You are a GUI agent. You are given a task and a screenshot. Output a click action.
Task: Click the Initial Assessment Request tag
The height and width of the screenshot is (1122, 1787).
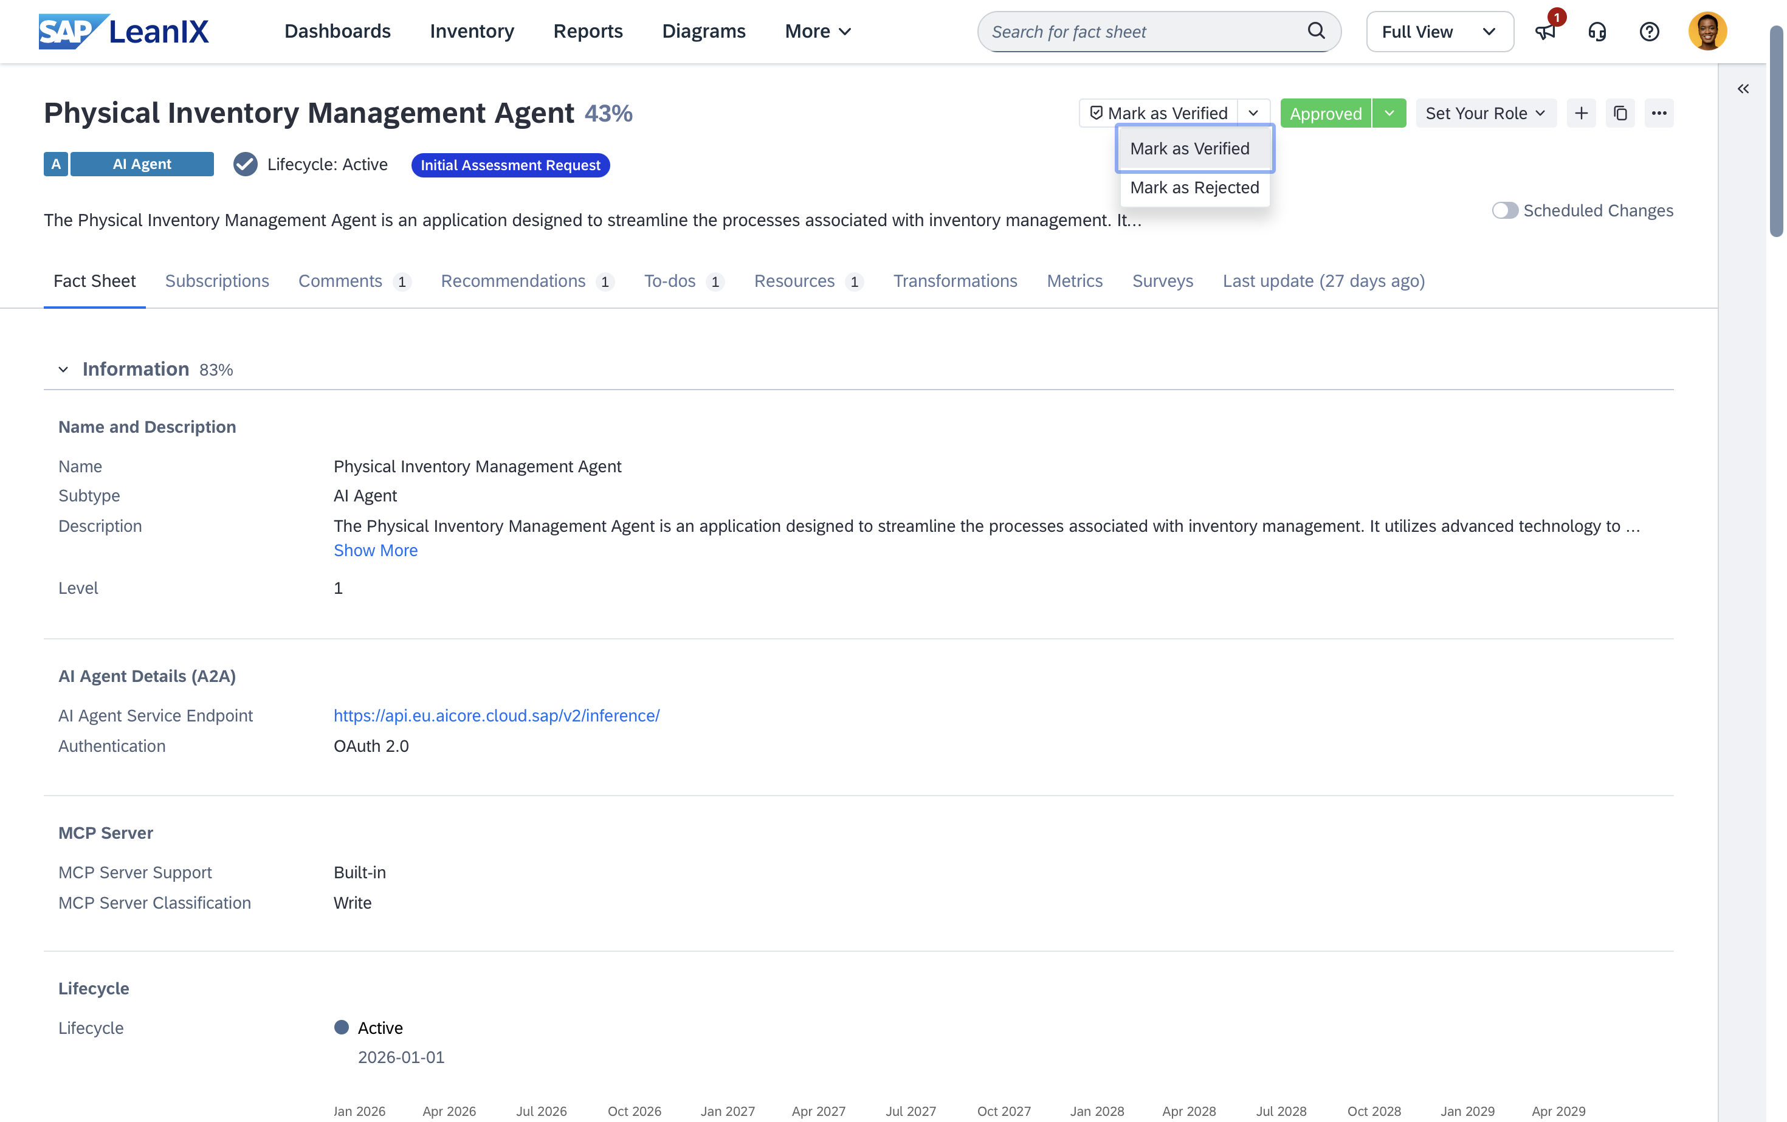[x=511, y=165]
